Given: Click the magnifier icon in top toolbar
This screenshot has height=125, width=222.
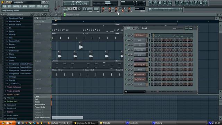Looking at the screenshot, I should tap(196, 3).
